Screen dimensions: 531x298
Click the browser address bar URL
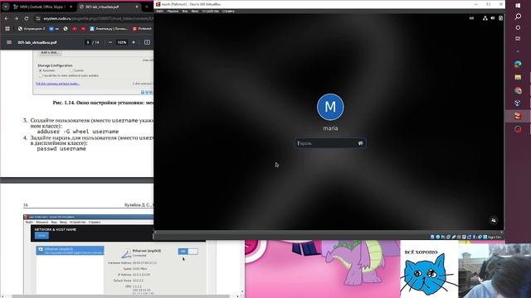[x=98, y=18]
